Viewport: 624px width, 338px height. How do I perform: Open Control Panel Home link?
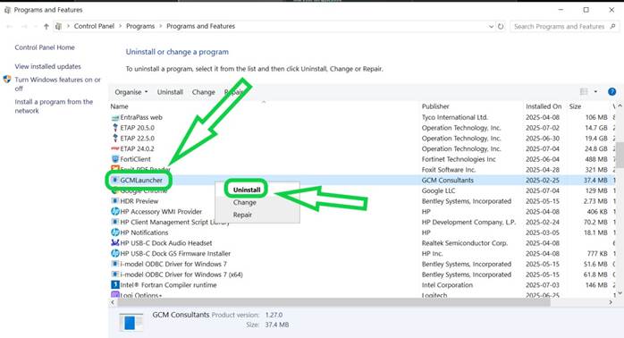coord(45,47)
